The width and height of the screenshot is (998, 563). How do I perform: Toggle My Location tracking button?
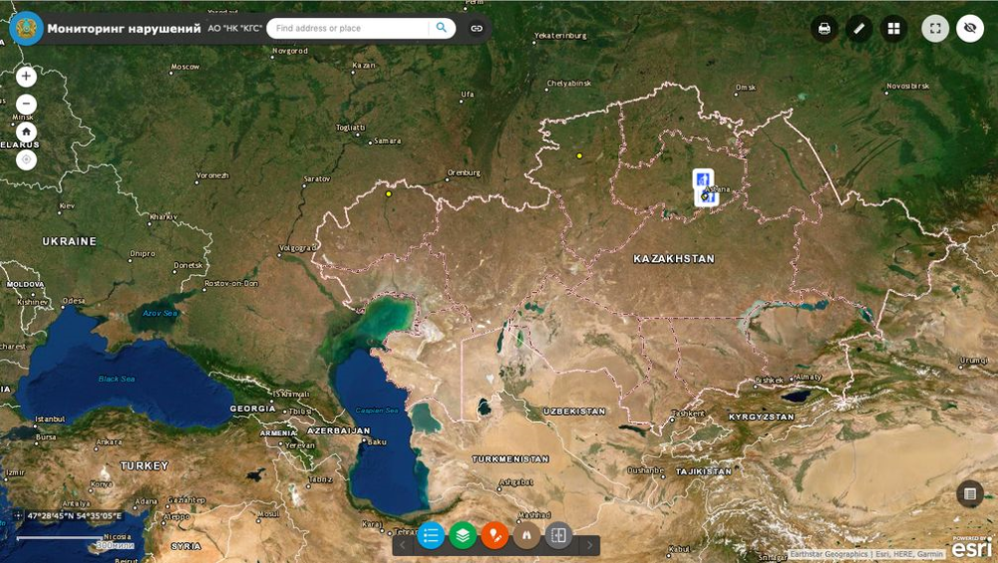point(26,160)
